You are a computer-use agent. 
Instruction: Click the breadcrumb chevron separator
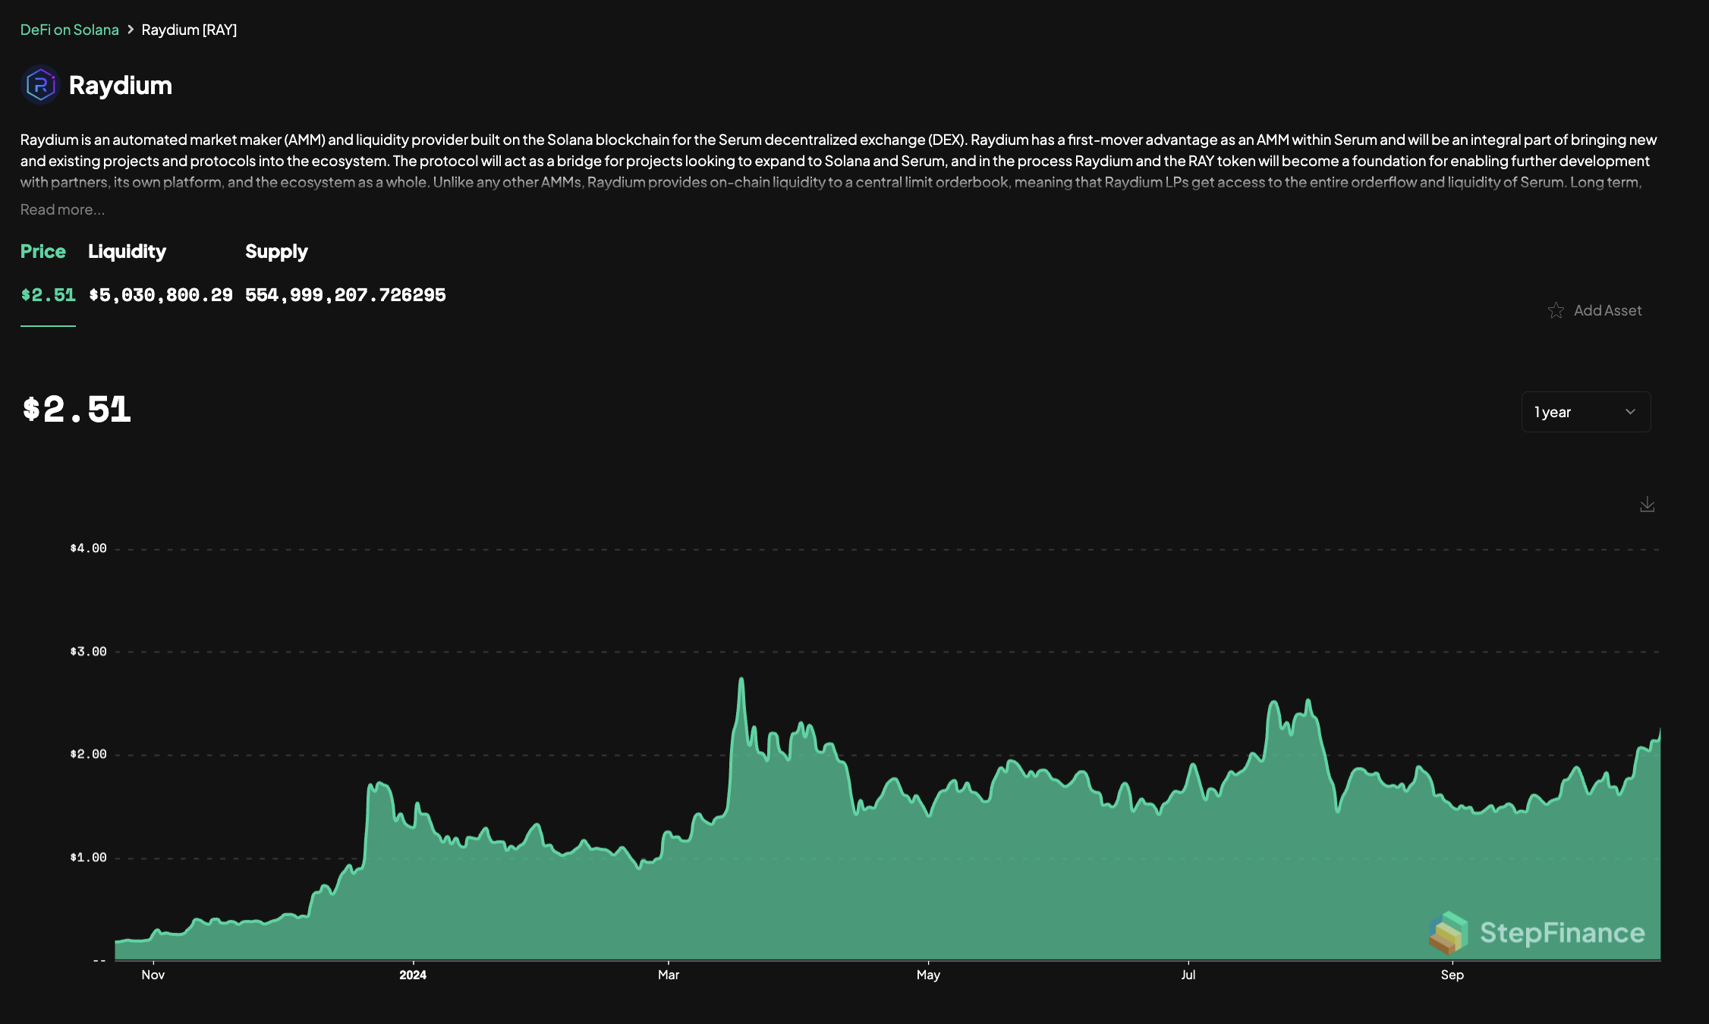[131, 30]
